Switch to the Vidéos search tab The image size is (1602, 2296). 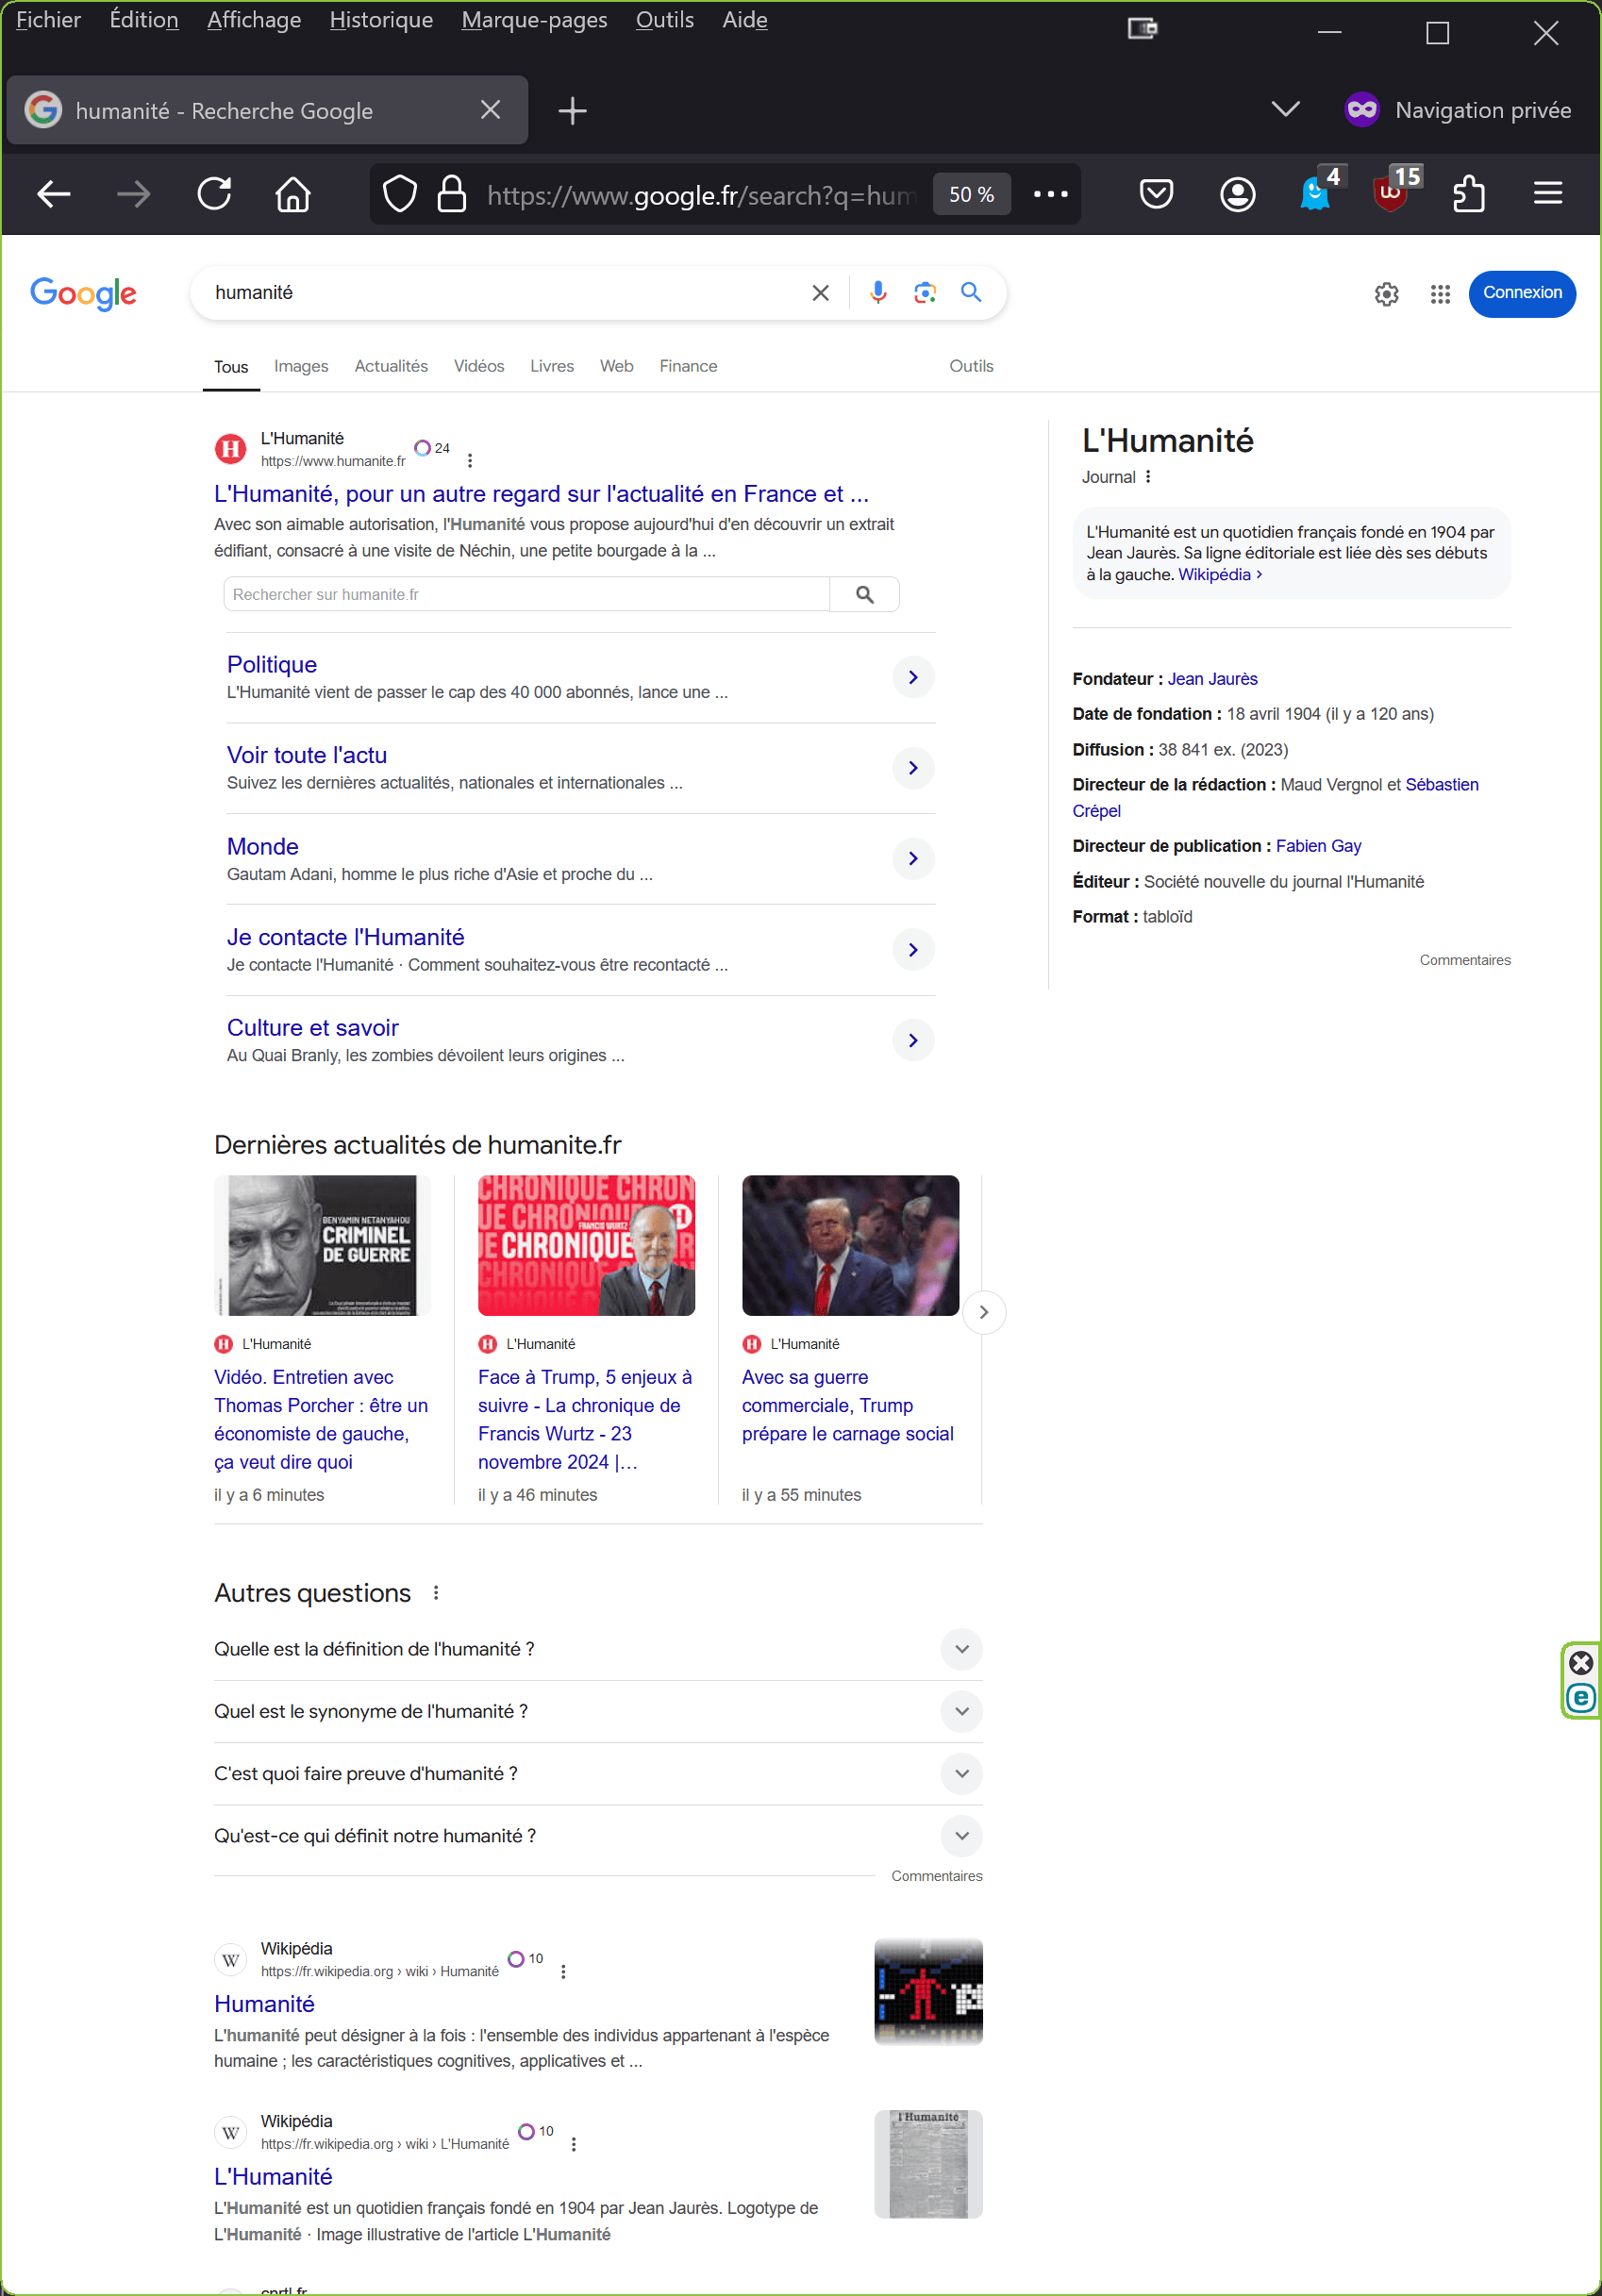479,366
